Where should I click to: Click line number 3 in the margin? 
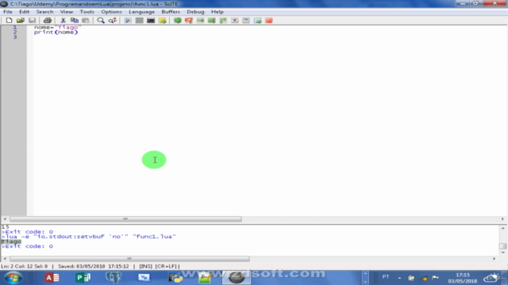[x=14, y=37]
